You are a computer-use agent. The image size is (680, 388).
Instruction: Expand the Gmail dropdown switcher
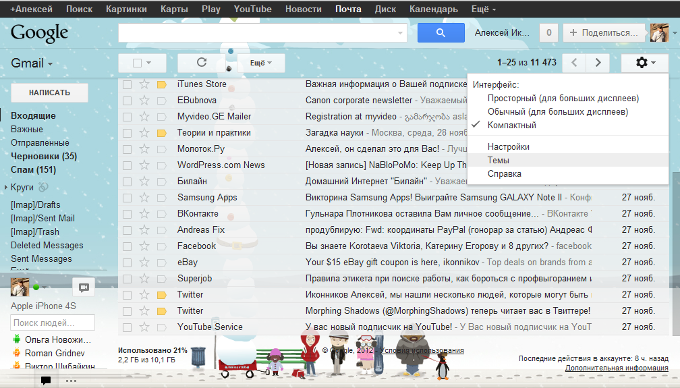point(32,63)
